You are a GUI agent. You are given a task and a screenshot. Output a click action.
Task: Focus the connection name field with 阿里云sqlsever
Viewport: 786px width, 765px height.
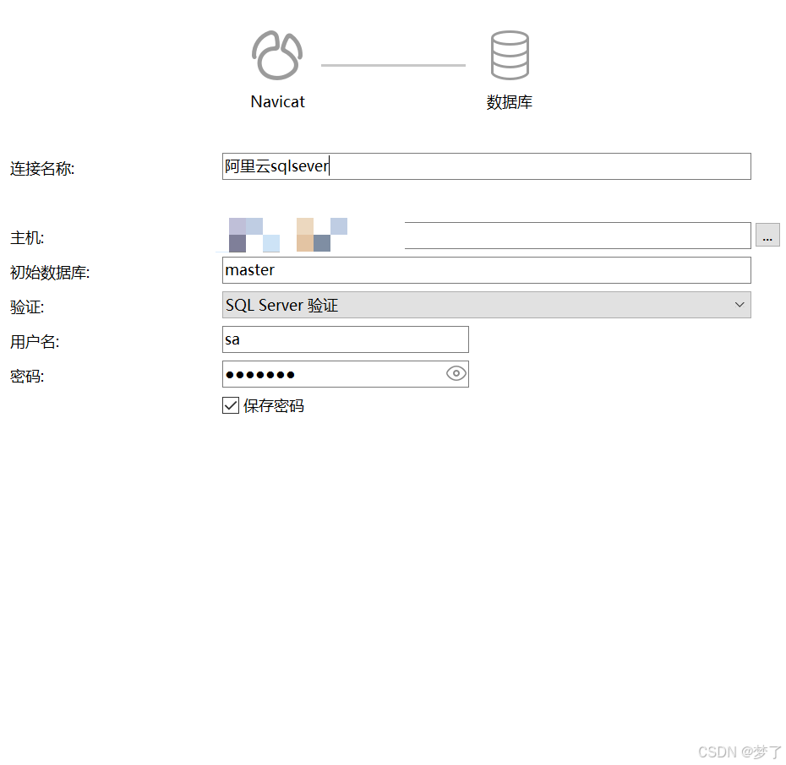(486, 166)
